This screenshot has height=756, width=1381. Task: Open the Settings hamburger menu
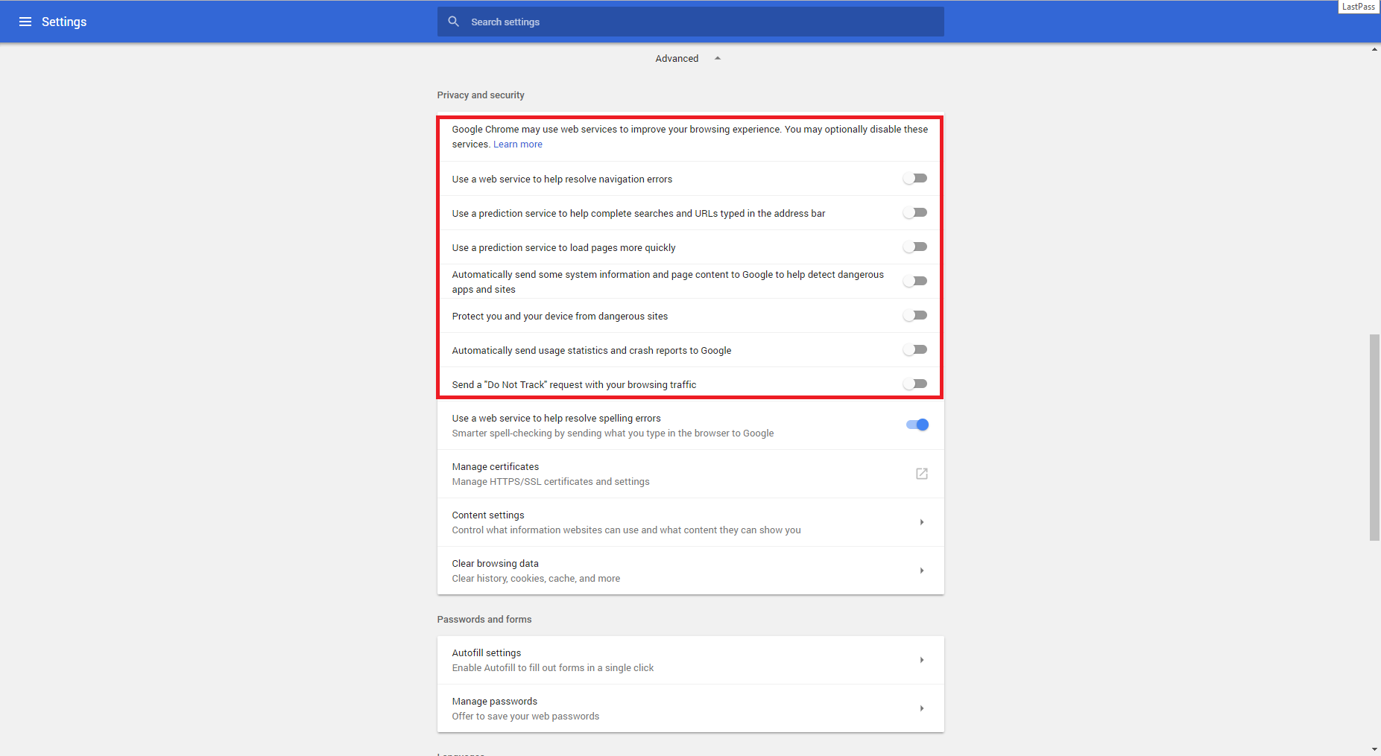[25, 22]
